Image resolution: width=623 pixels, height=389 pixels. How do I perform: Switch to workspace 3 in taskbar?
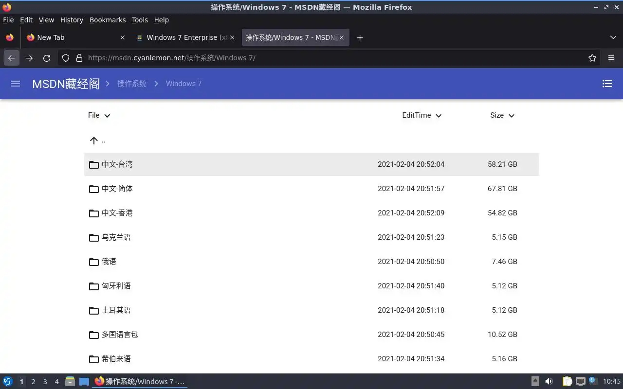click(45, 382)
